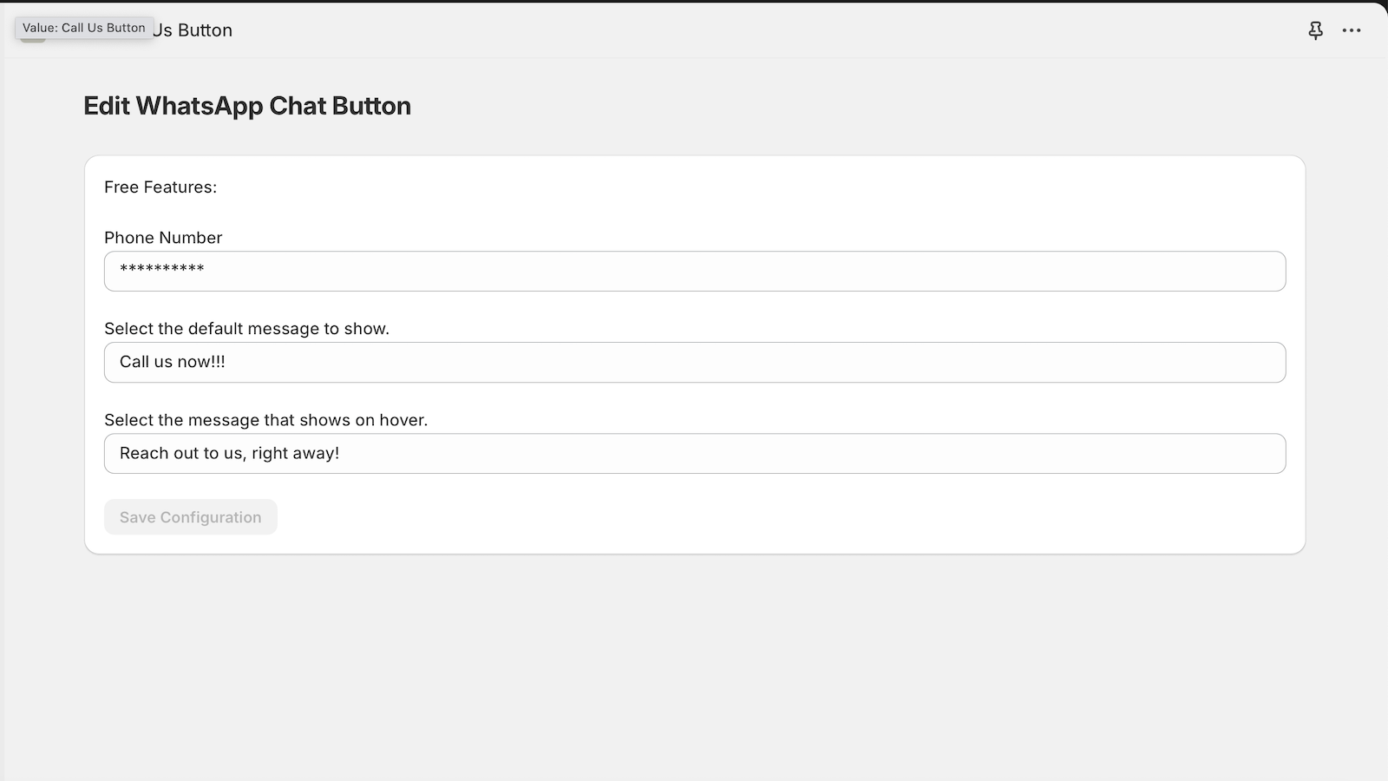This screenshot has height=781, width=1388.
Task: Click the hover message prompt text
Action: [265, 420]
